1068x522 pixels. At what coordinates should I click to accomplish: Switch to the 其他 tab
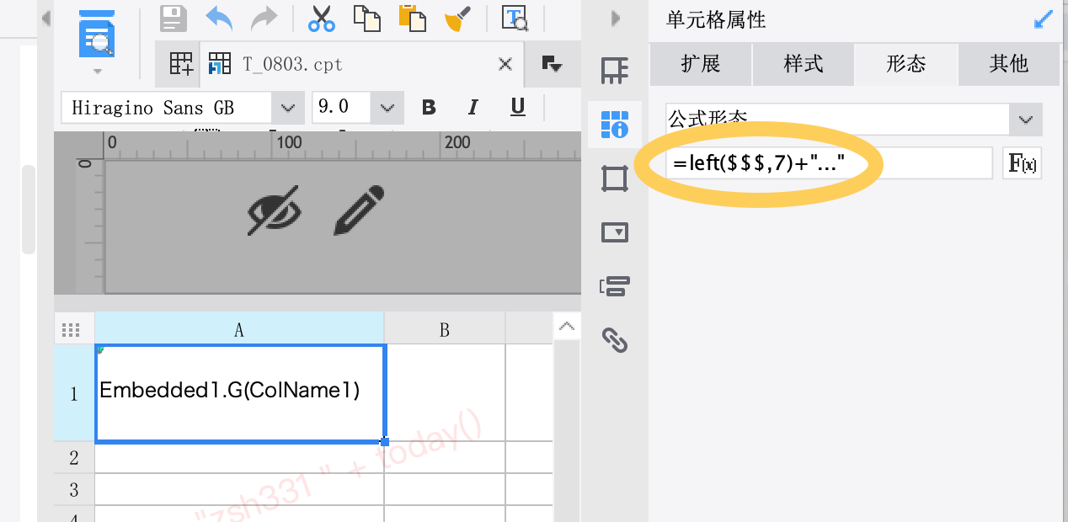(1009, 65)
